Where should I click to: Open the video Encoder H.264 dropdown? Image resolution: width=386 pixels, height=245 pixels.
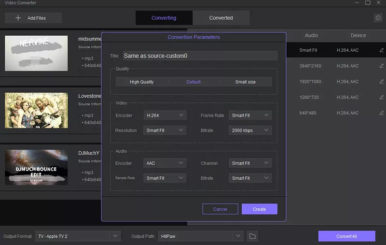[x=165, y=115]
